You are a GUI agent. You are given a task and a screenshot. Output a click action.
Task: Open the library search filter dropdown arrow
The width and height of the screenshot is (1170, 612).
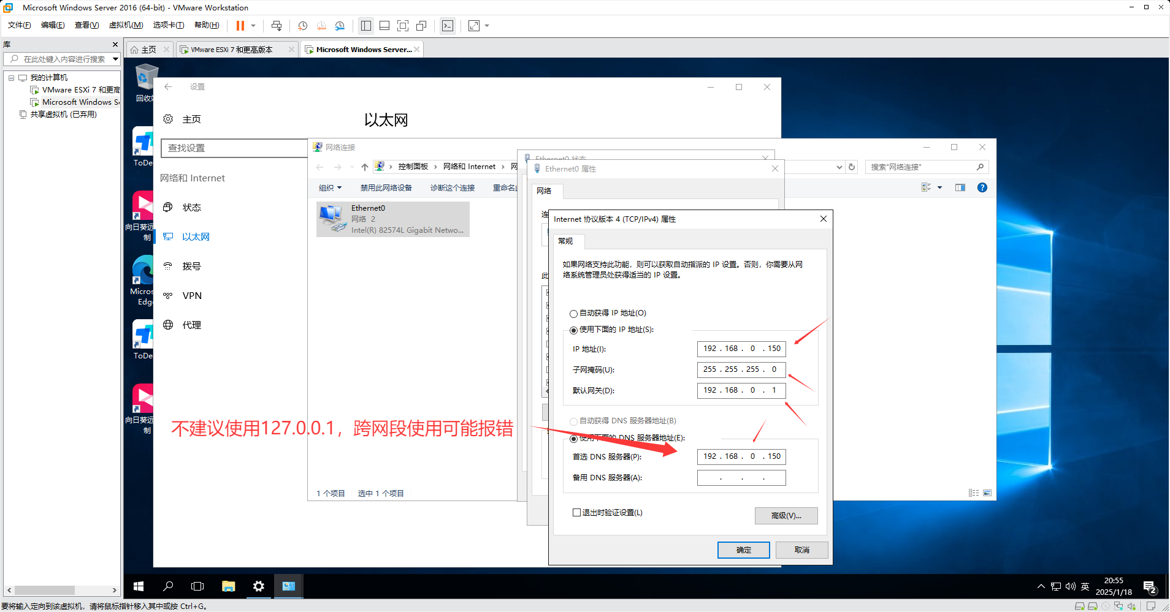tap(115, 59)
